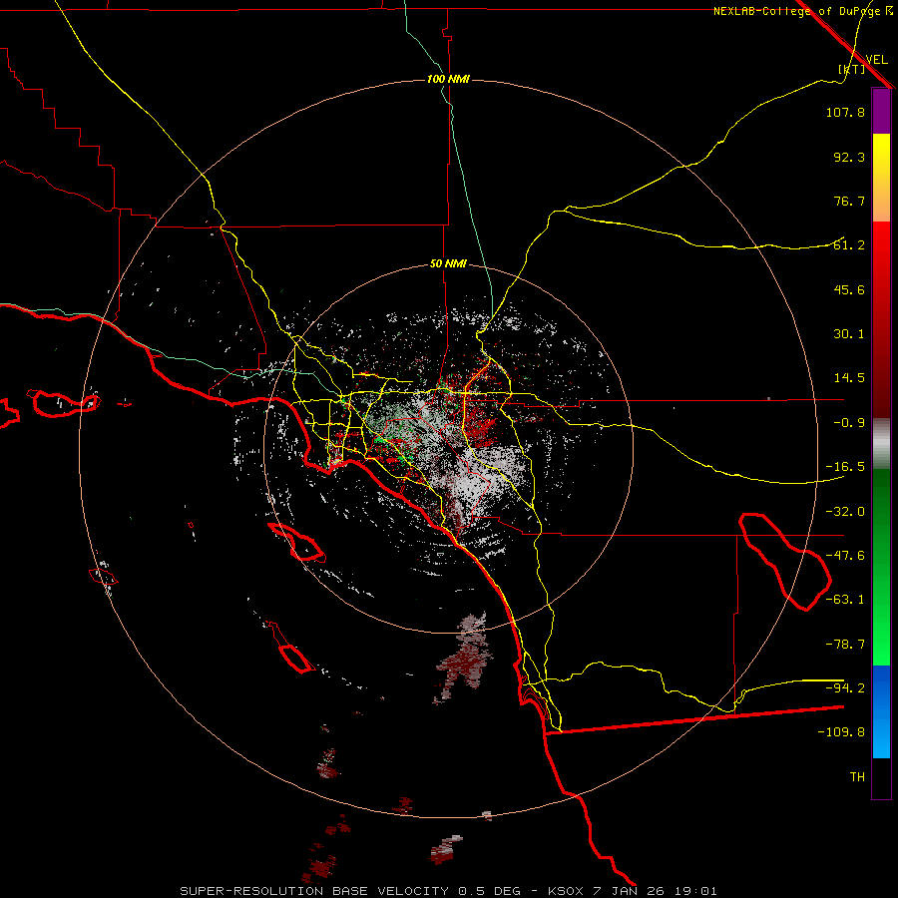Click the red segment of the color bar
898x898 pixels.
(x=881, y=319)
